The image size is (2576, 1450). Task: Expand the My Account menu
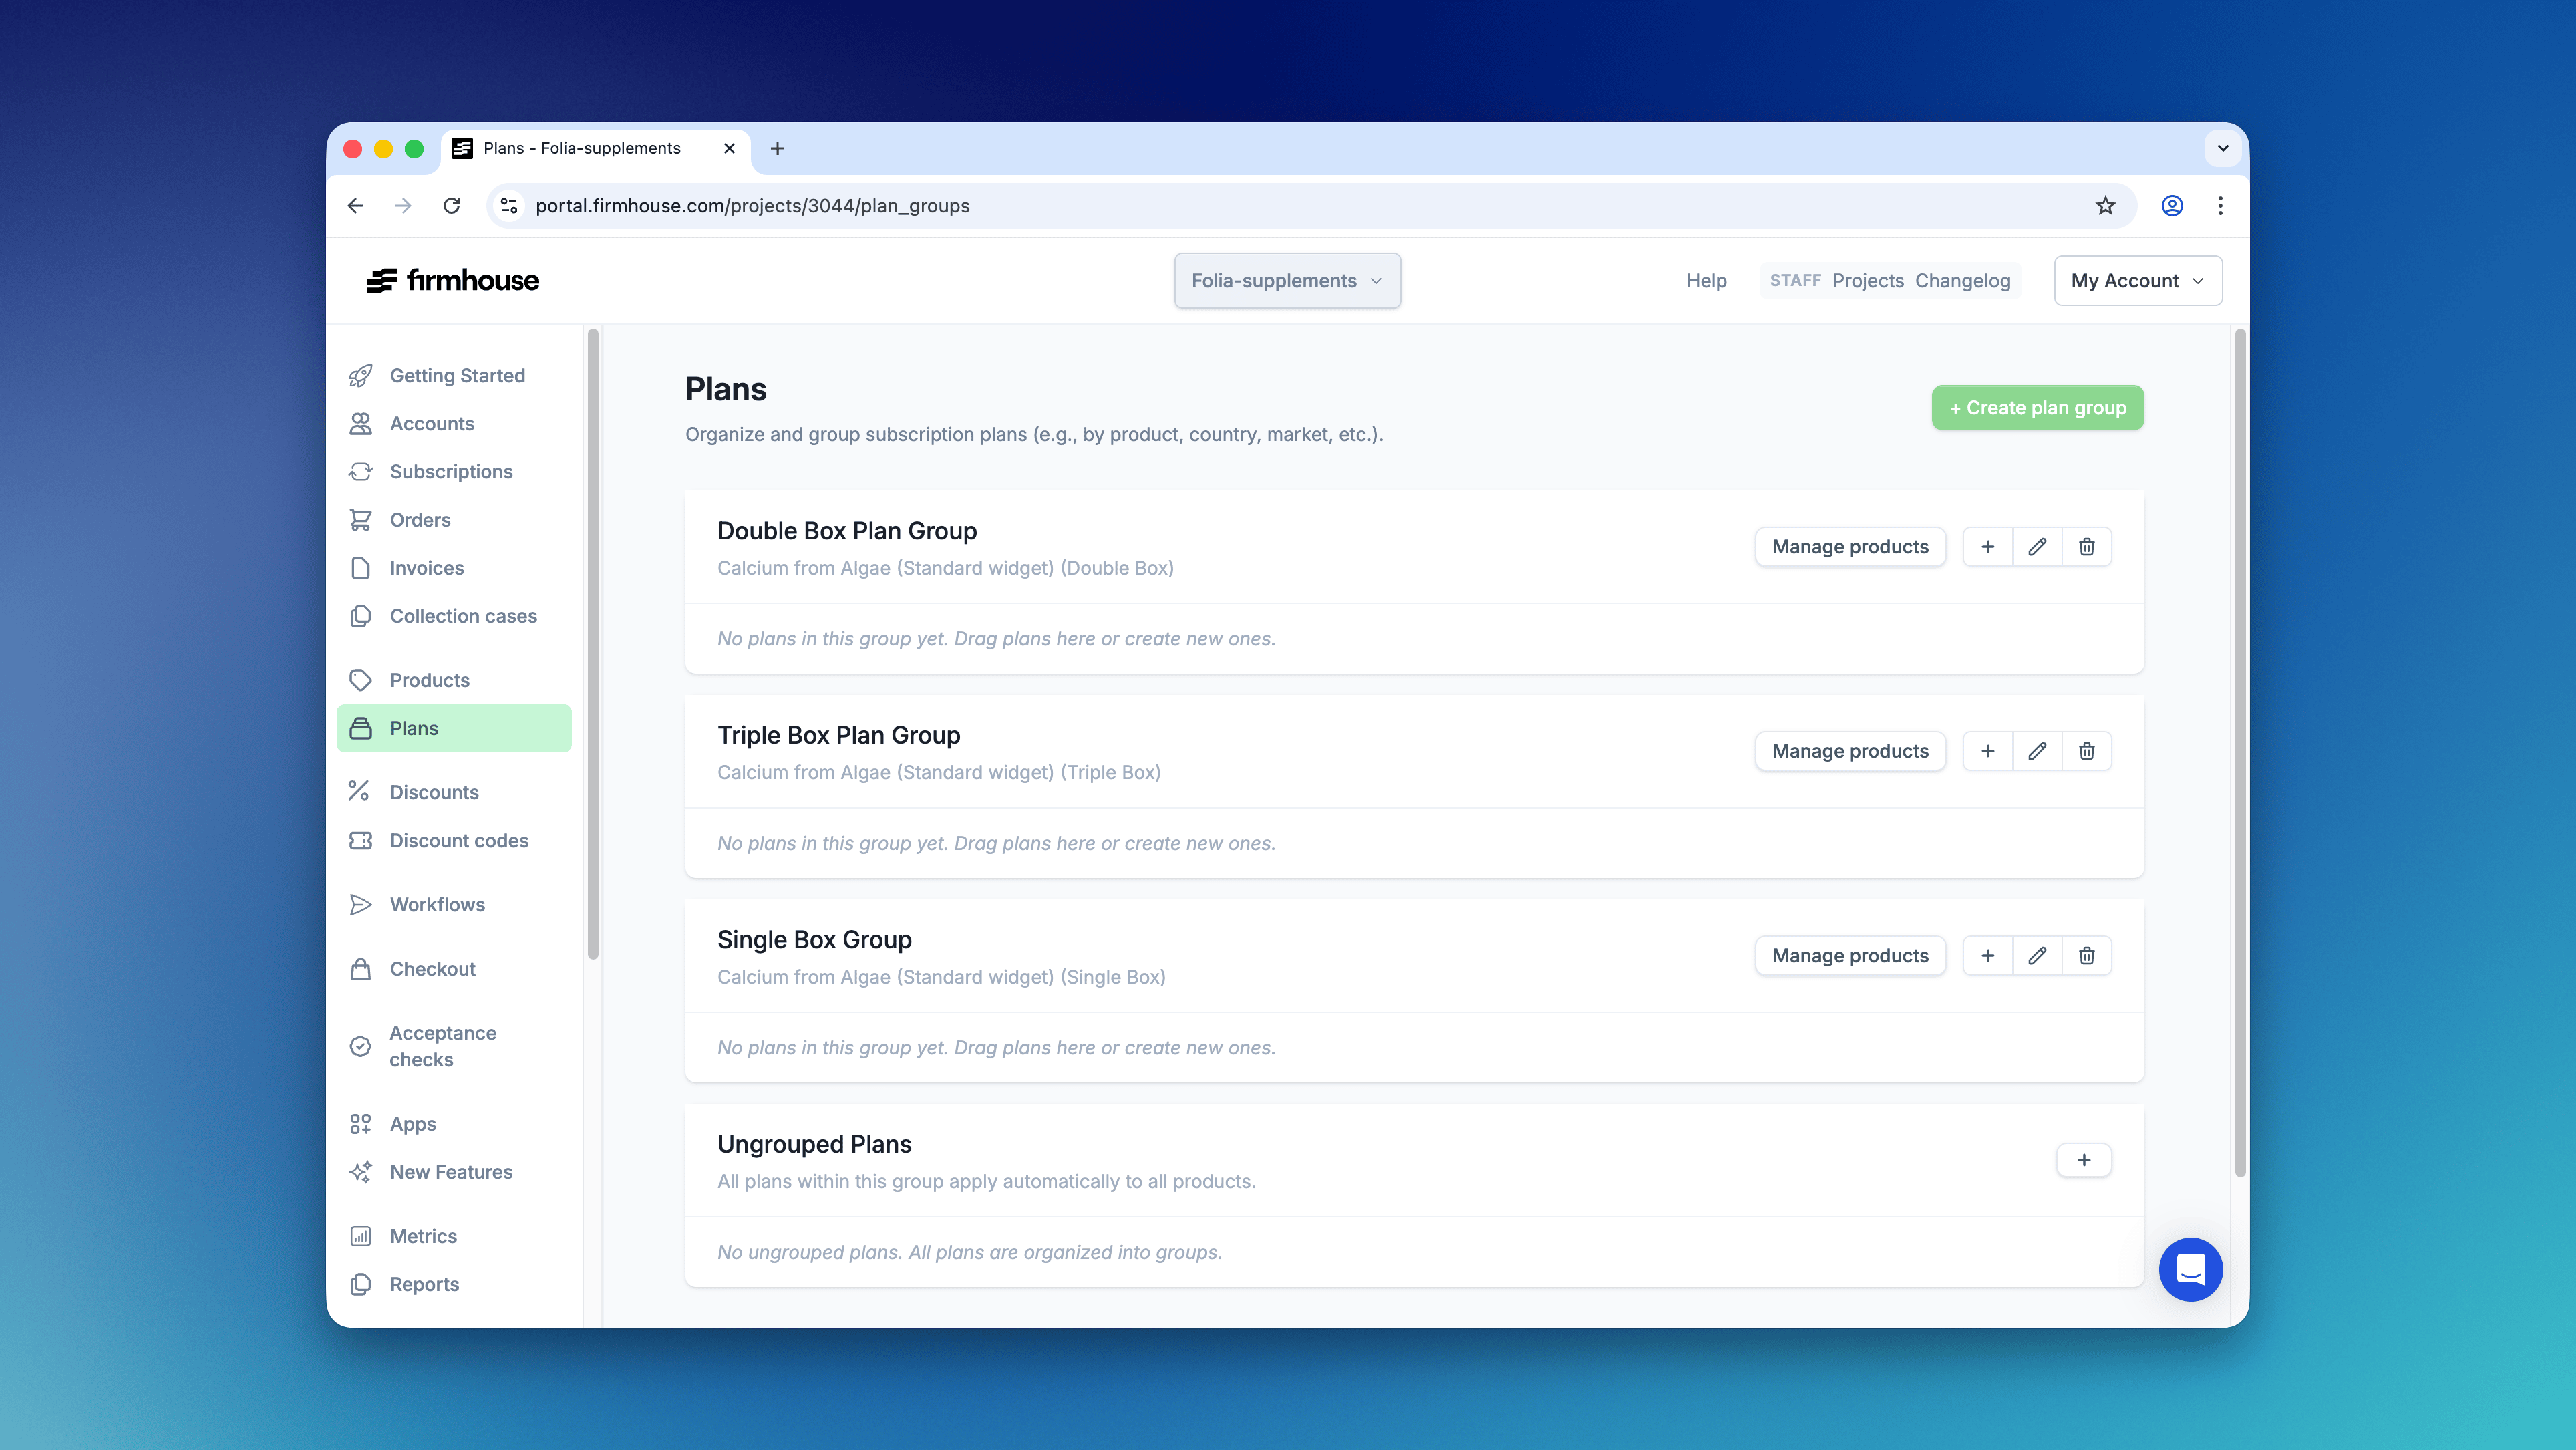(x=2137, y=281)
